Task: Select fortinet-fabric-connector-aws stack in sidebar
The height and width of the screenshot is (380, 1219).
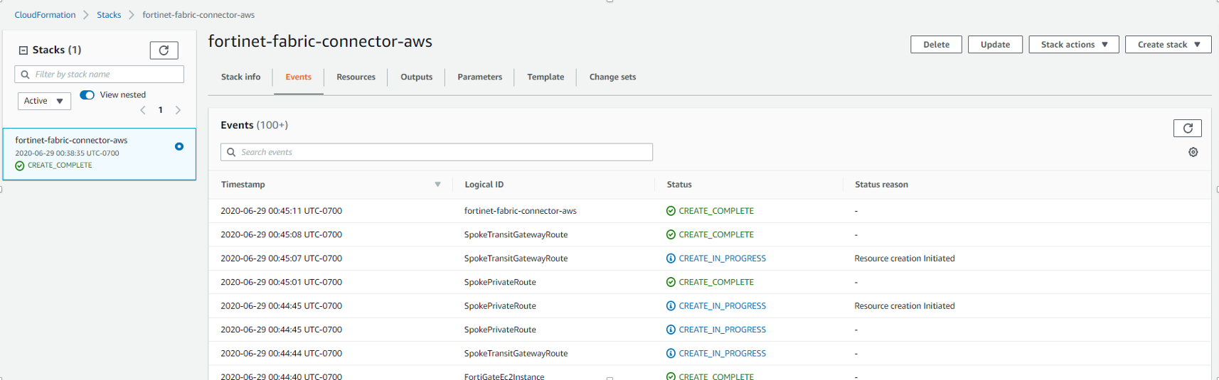Action: click(x=100, y=154)
